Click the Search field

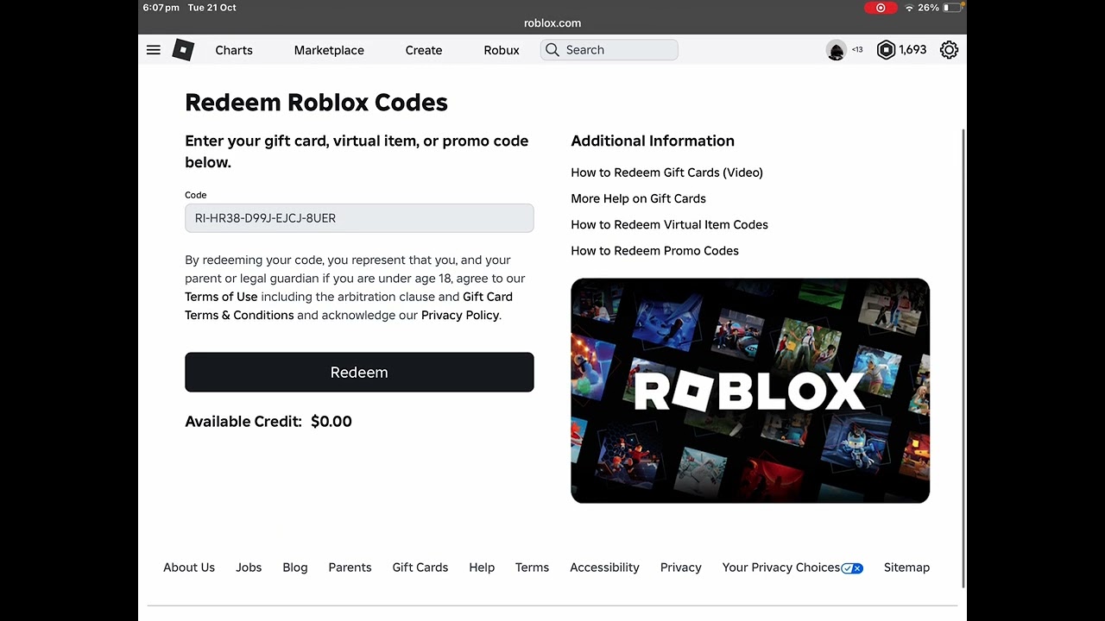(609, 50)
